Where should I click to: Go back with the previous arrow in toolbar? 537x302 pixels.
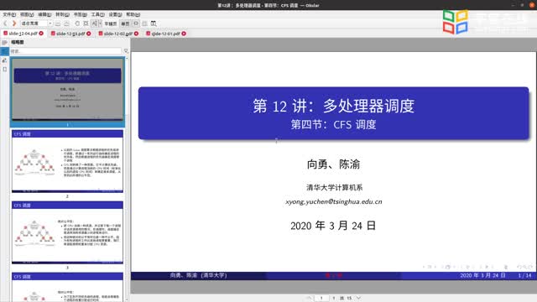(x=5, y=23)
